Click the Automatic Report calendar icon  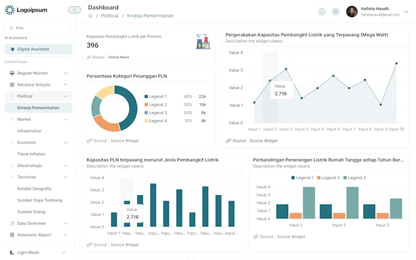[12, 235]
